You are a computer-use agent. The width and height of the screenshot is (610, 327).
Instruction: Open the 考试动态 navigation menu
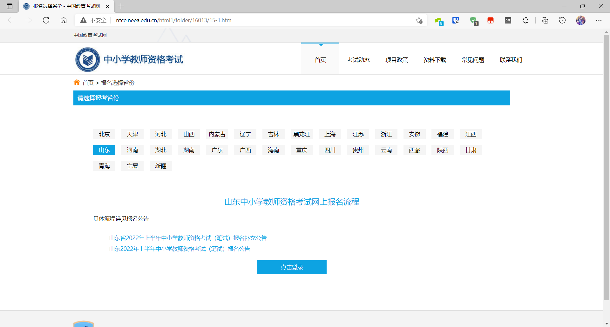click(x=358, y=60)
